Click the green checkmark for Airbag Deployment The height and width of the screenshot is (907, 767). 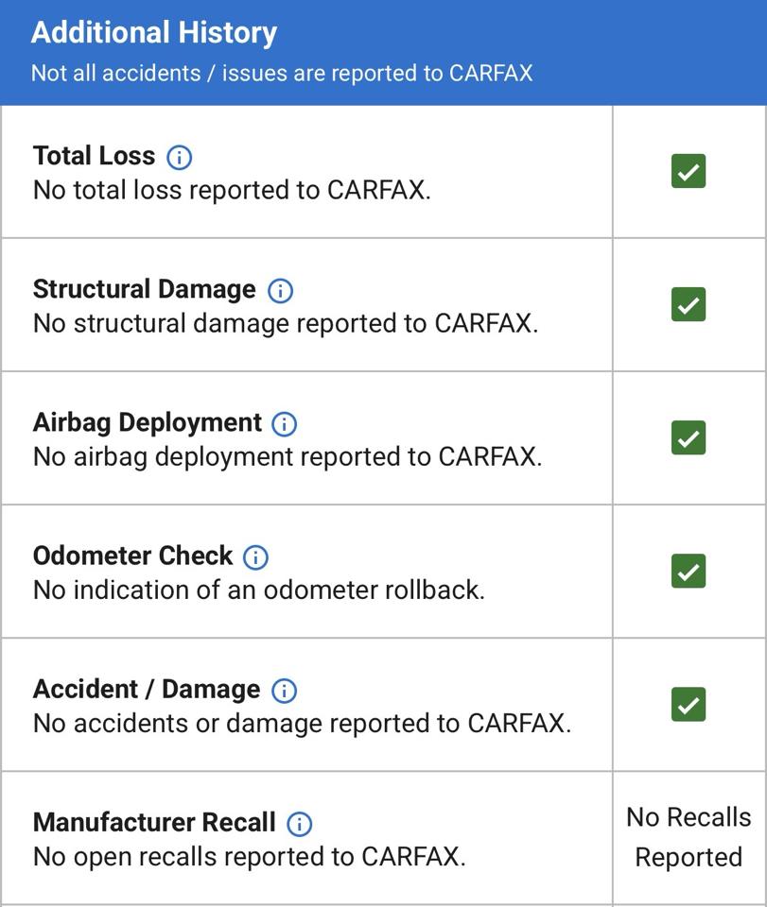[x=689, y=437]
